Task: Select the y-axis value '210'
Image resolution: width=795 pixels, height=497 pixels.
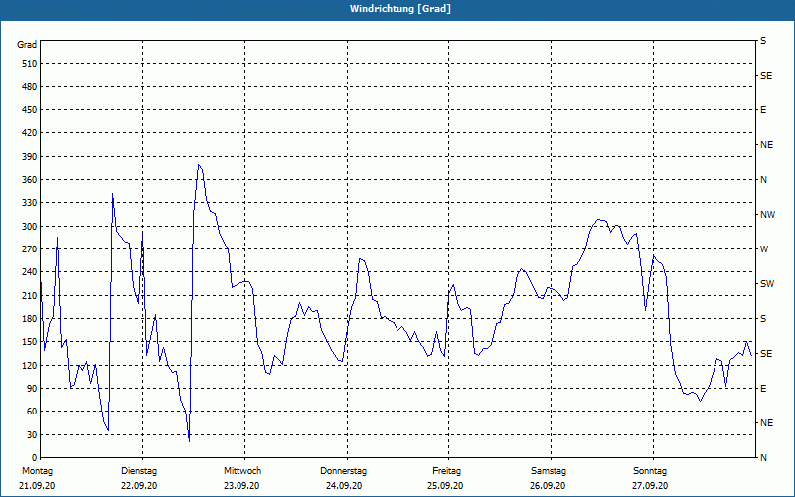Action: click(x=30, y=295)
